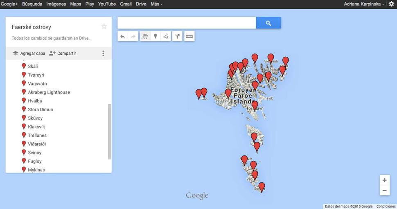The image size is (397, 209).
Task: Click inside the map search field
Action: 187,23
